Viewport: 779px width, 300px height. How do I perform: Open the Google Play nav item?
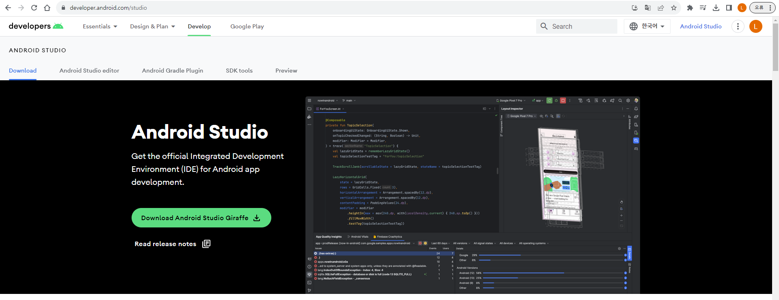point(247,26)
